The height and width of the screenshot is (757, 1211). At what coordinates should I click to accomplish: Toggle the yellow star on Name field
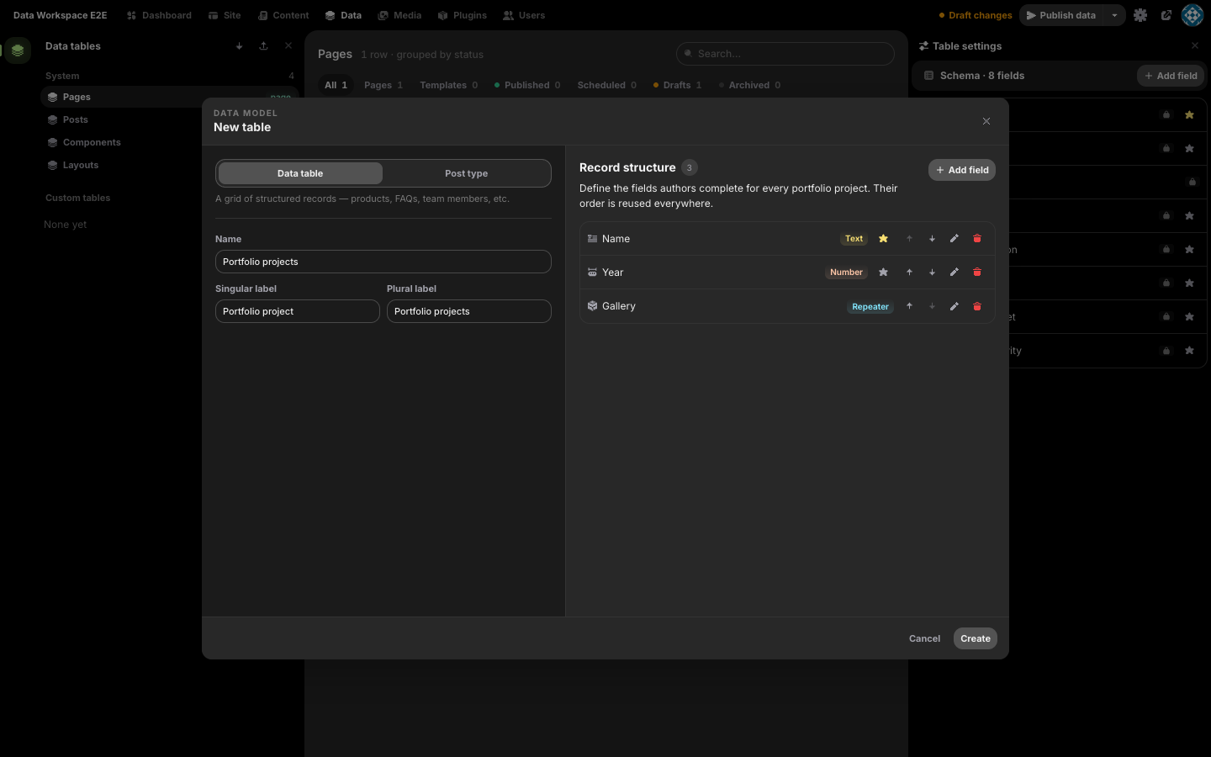(883, 239)
